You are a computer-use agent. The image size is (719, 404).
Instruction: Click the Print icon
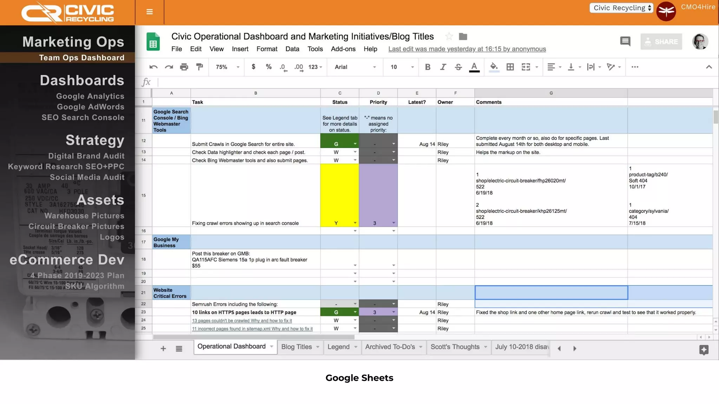(x=184, y=67)
